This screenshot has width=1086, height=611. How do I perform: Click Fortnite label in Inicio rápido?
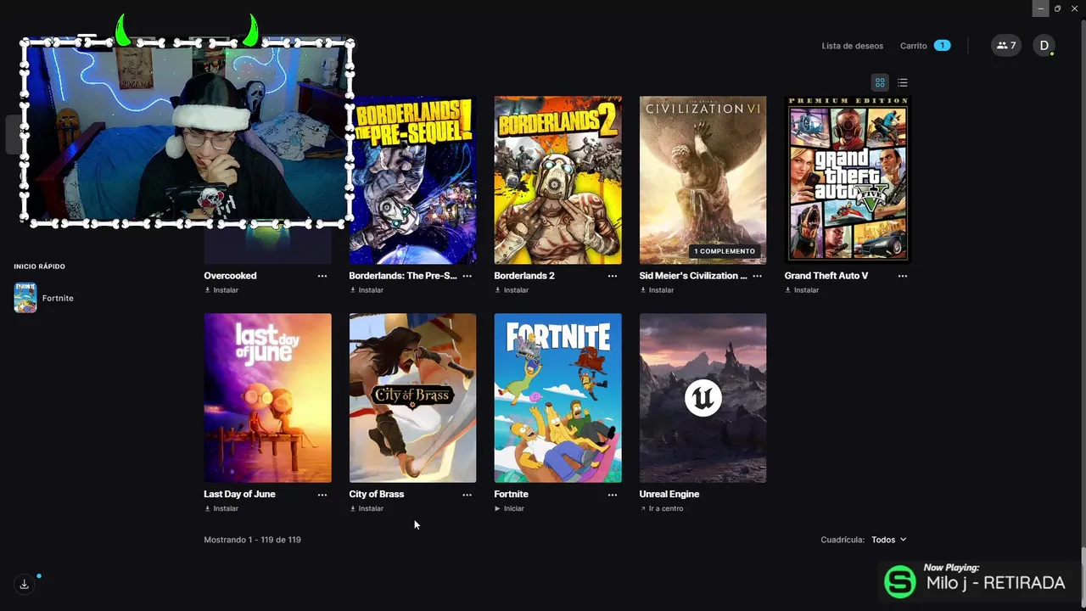[x=58, y=298]
